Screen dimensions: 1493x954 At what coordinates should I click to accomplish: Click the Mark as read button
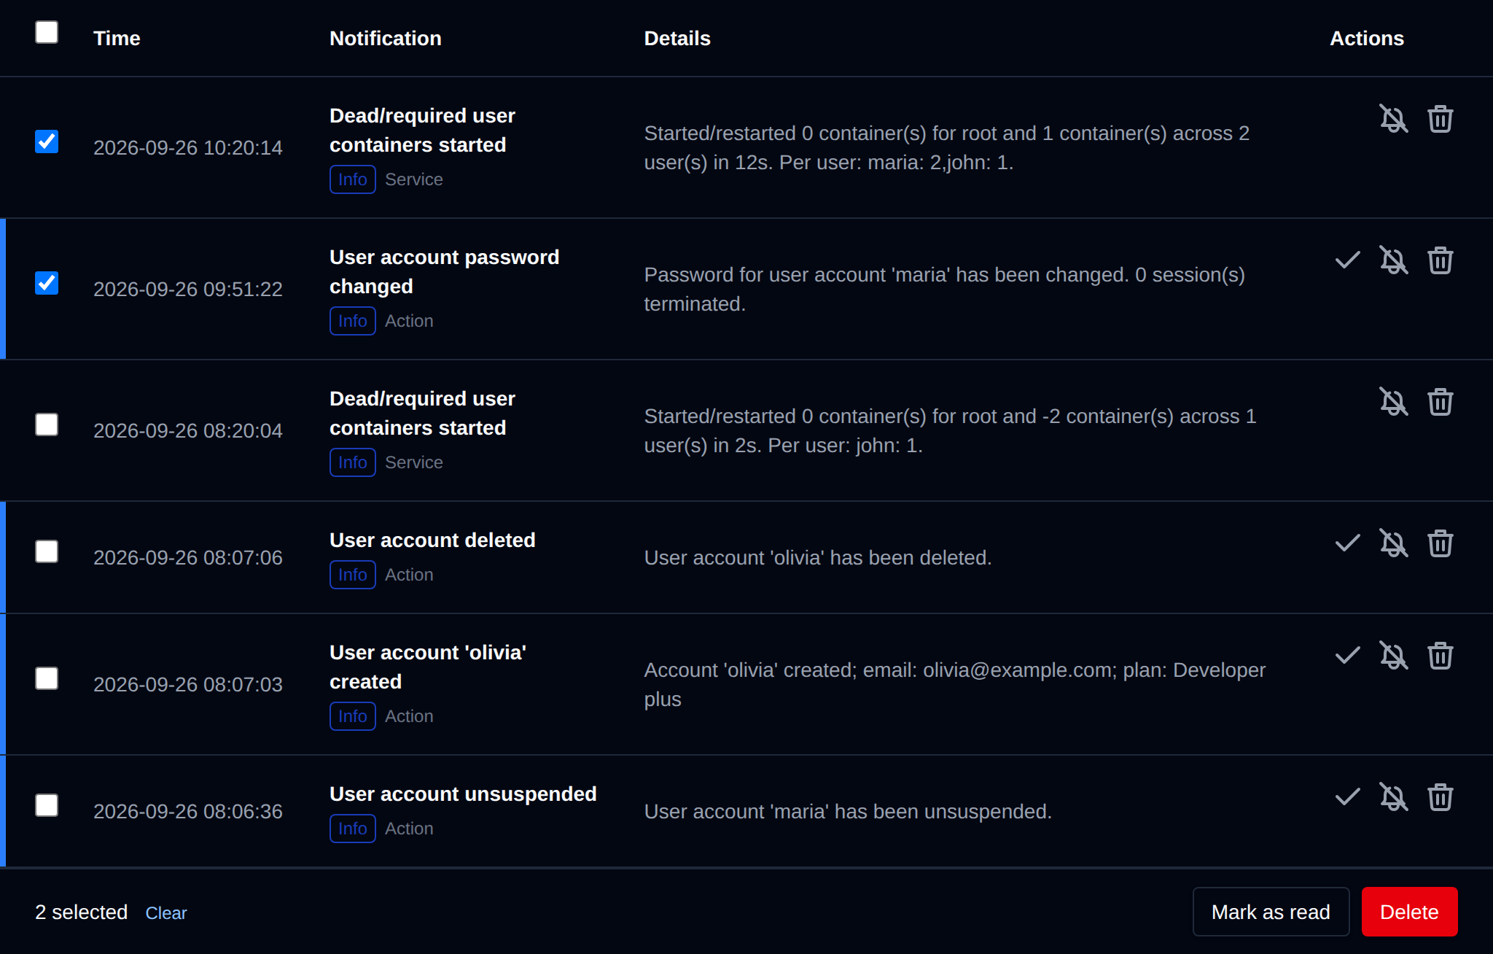1271,912
